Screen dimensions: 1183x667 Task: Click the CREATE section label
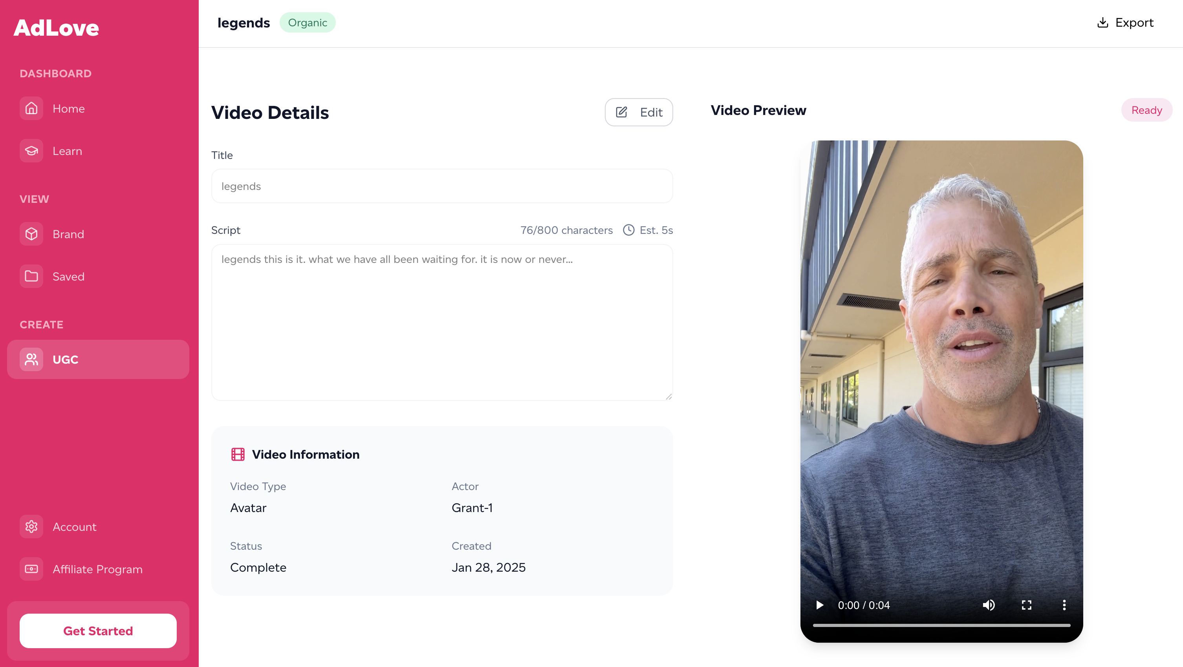point(41,324)
